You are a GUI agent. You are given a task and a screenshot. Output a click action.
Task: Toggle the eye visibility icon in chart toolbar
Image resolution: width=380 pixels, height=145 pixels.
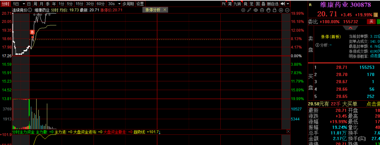pyautogui.click(x=256, y=10)
